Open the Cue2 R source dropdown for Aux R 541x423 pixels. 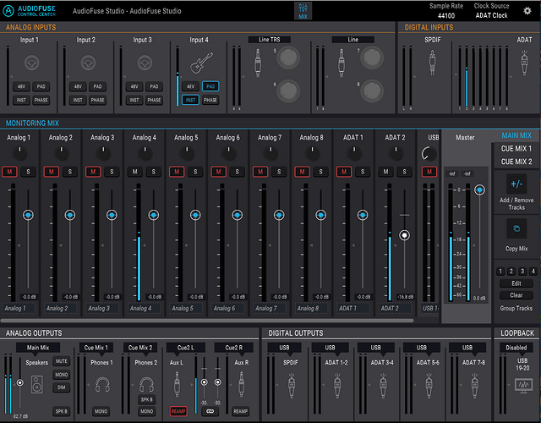pos(234,348)
